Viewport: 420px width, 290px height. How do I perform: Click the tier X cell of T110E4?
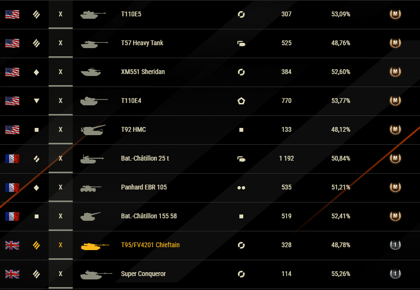pyautogui.click(x=61, y=101)
